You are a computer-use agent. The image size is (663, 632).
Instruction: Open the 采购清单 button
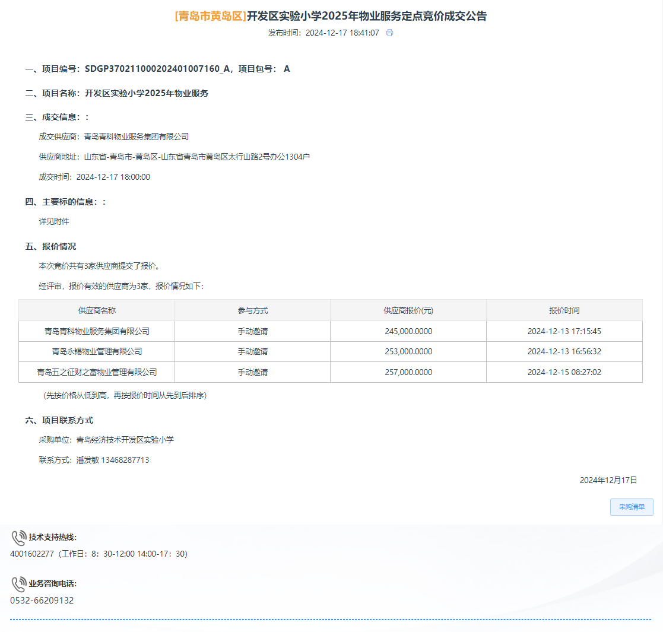click(632, 507)
